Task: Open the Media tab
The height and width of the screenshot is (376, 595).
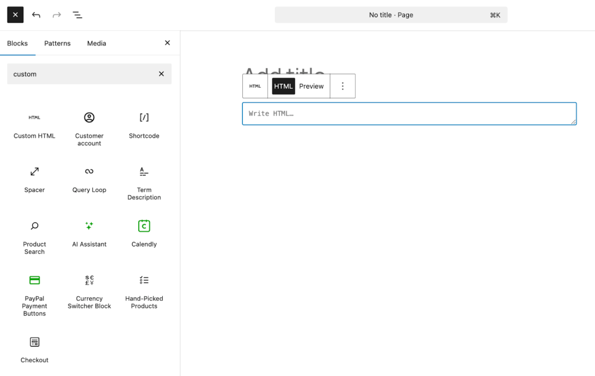Action: point(96,43)
